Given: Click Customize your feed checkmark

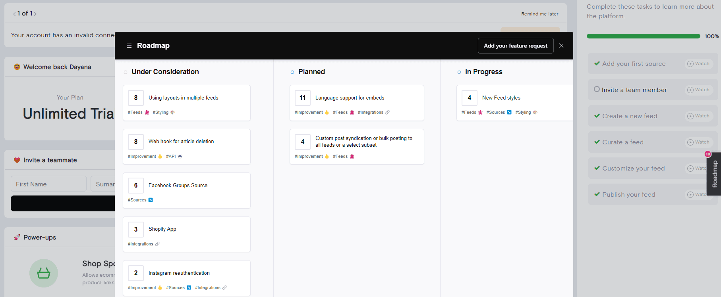Looking at the screenshot, I should tap(597, 168).
